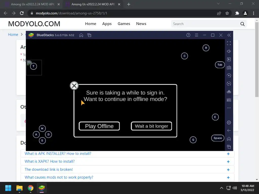Click the Install APK icon in BlueStacks sidebar
The width and height of the screenshot is (259, 194).
[x=229, y=100]
